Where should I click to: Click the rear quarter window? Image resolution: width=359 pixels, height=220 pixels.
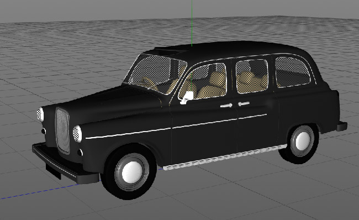292,72
